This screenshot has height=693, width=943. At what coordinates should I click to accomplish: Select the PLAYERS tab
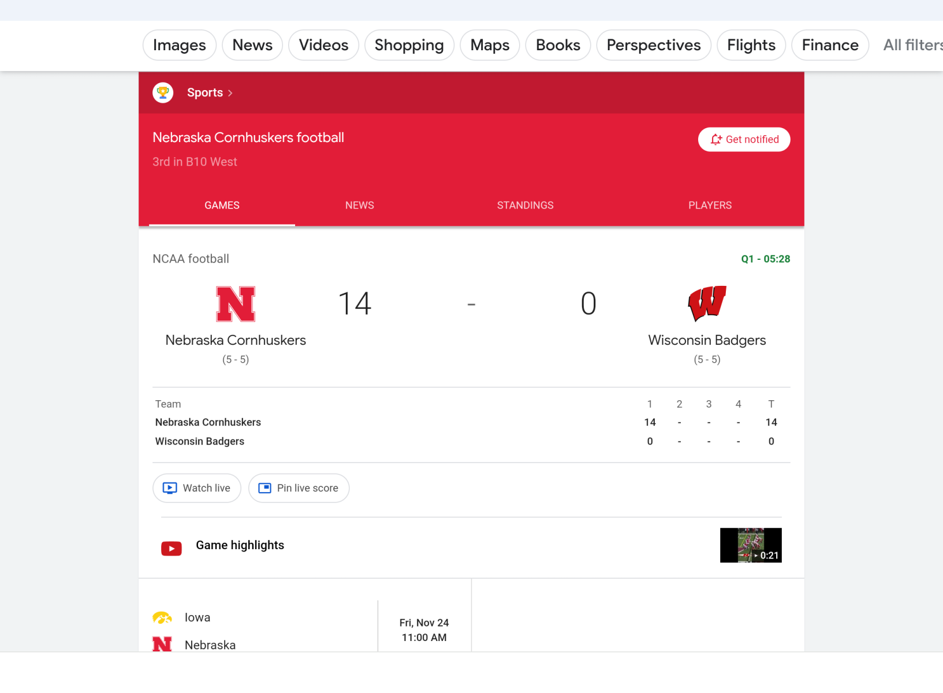[x=710, y=205]
